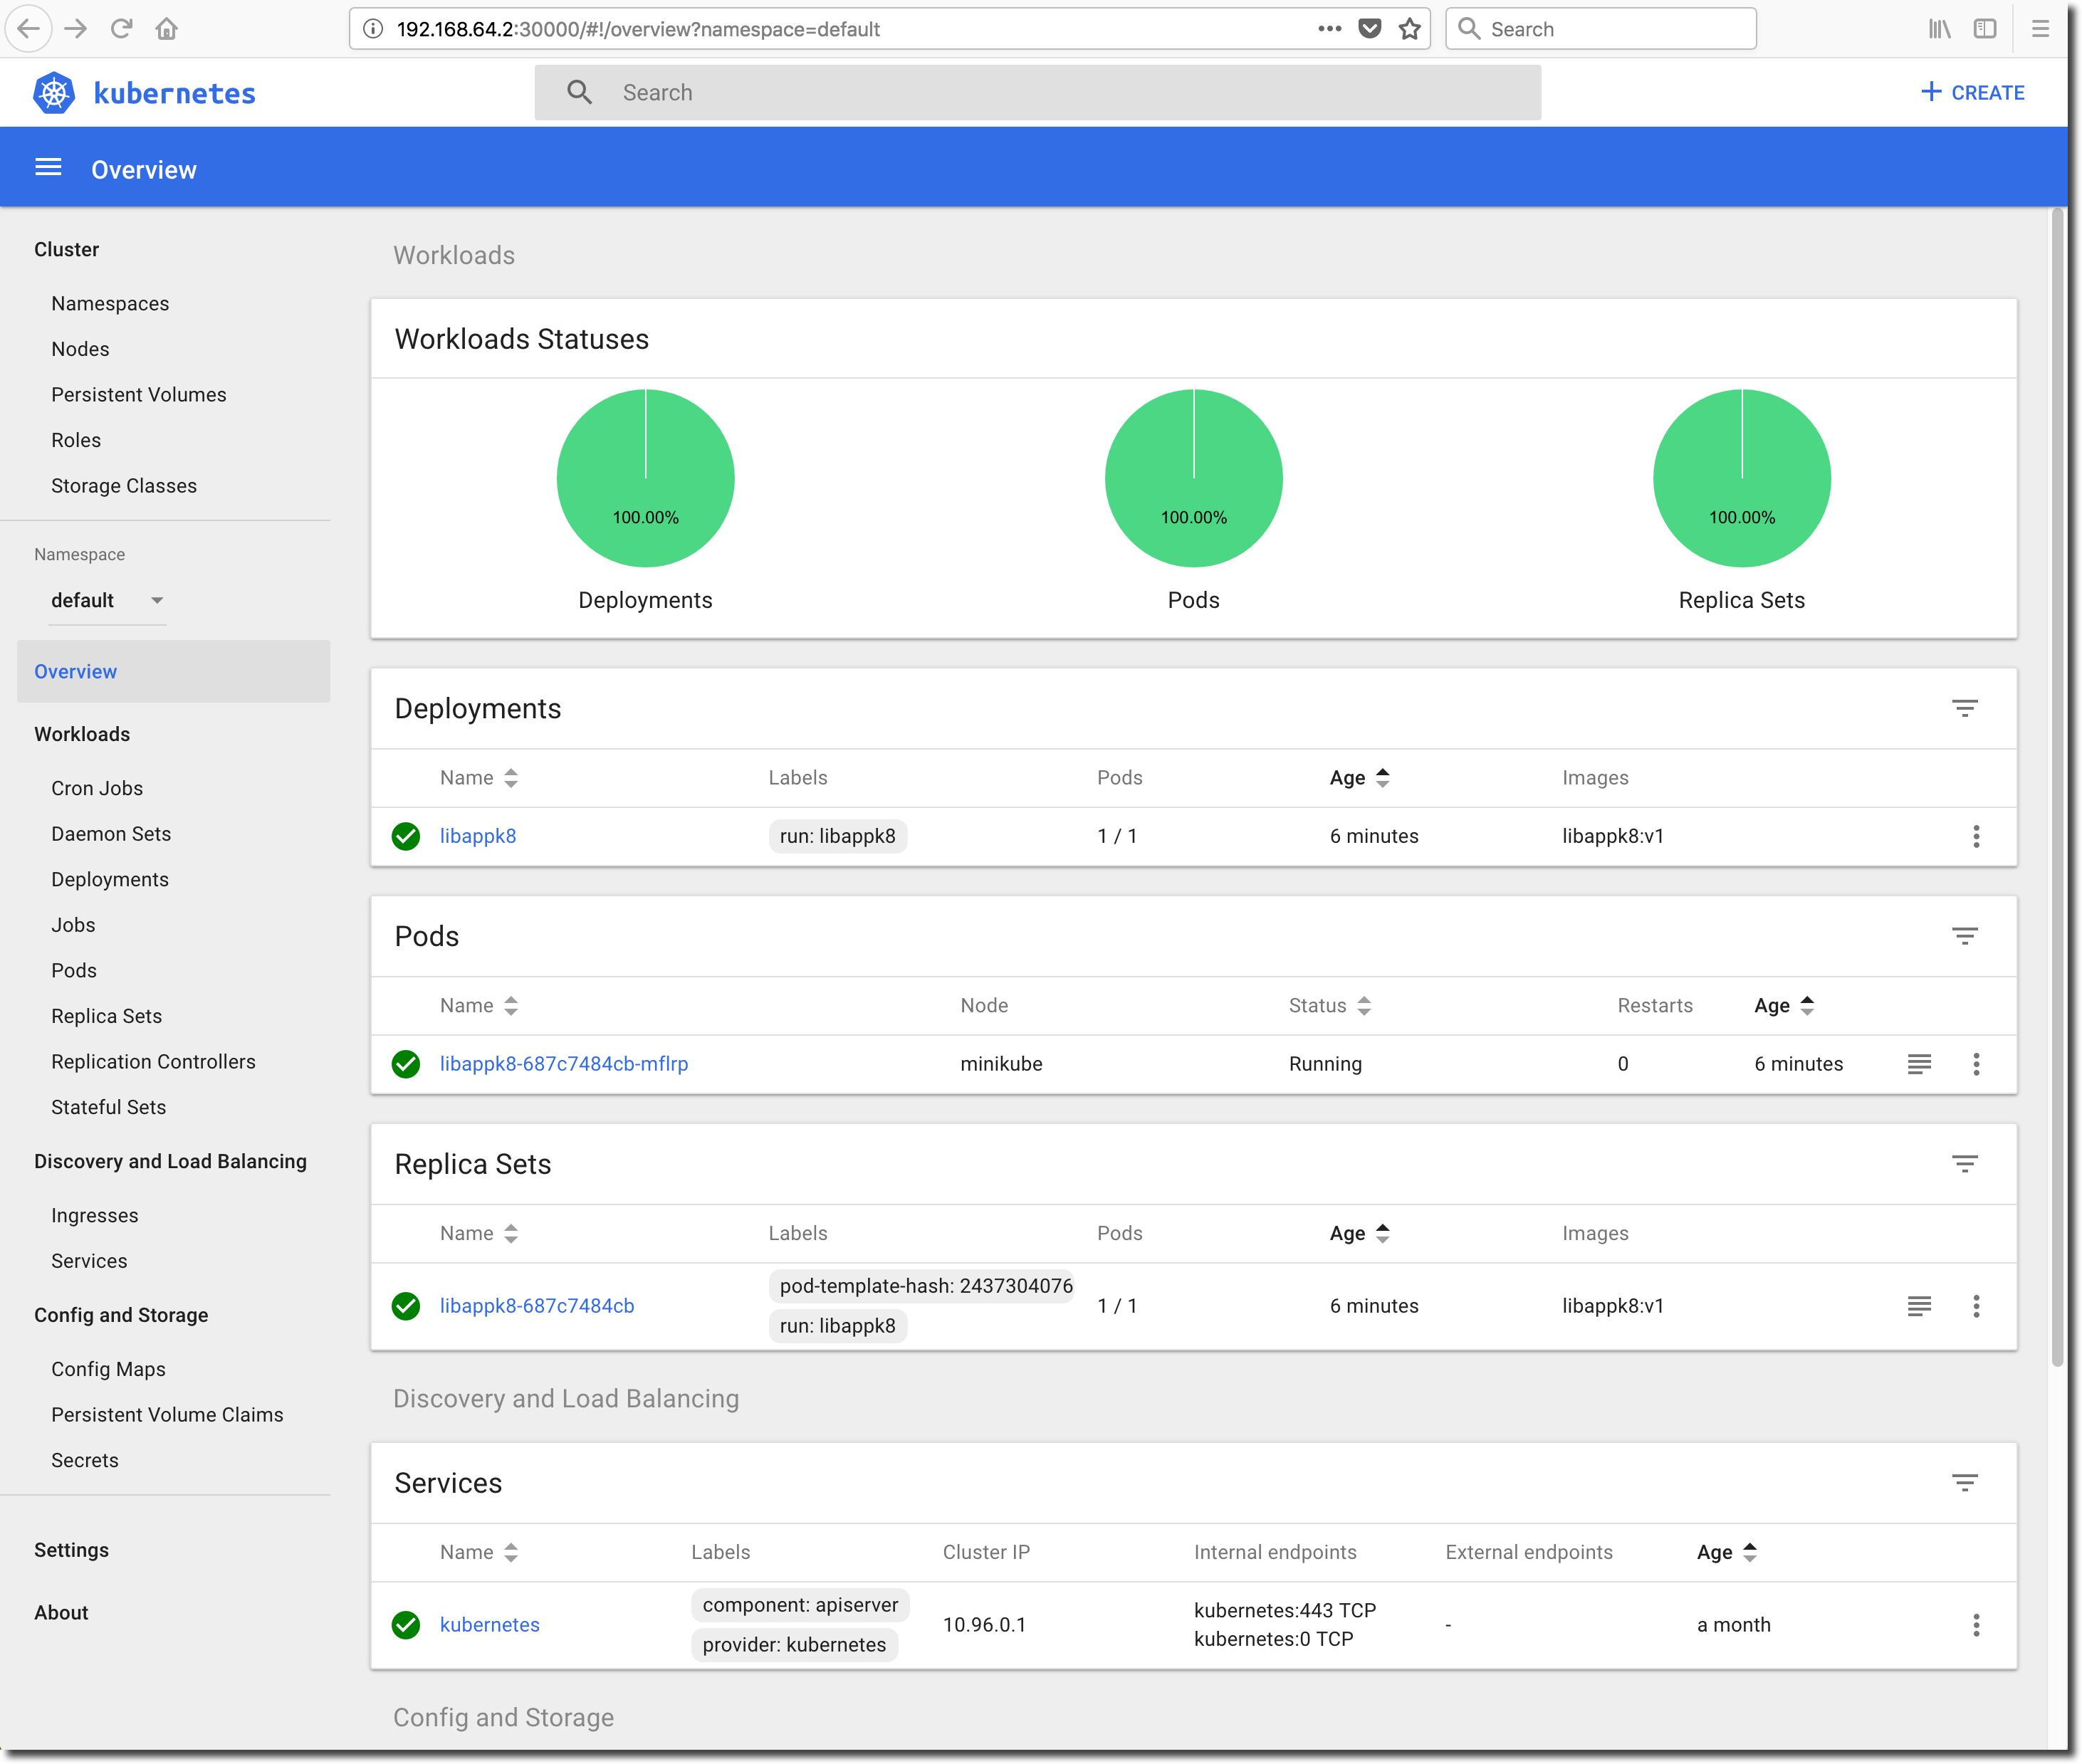Open the filter icon for Pods card
2082x1764 pixels.
tap(1964, 936)
